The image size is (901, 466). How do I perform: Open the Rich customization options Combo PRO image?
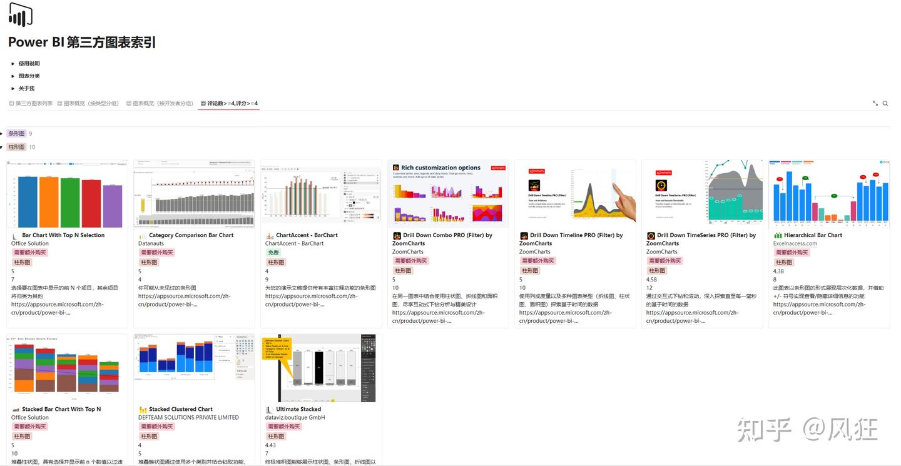(x=449, y=194)
